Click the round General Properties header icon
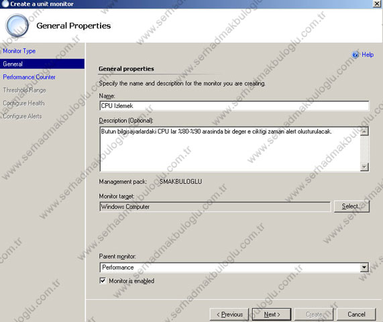 coord(17,25)
